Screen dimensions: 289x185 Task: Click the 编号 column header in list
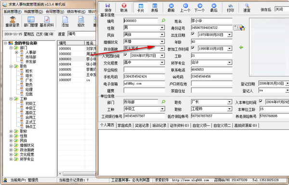[x=71, y=43]
